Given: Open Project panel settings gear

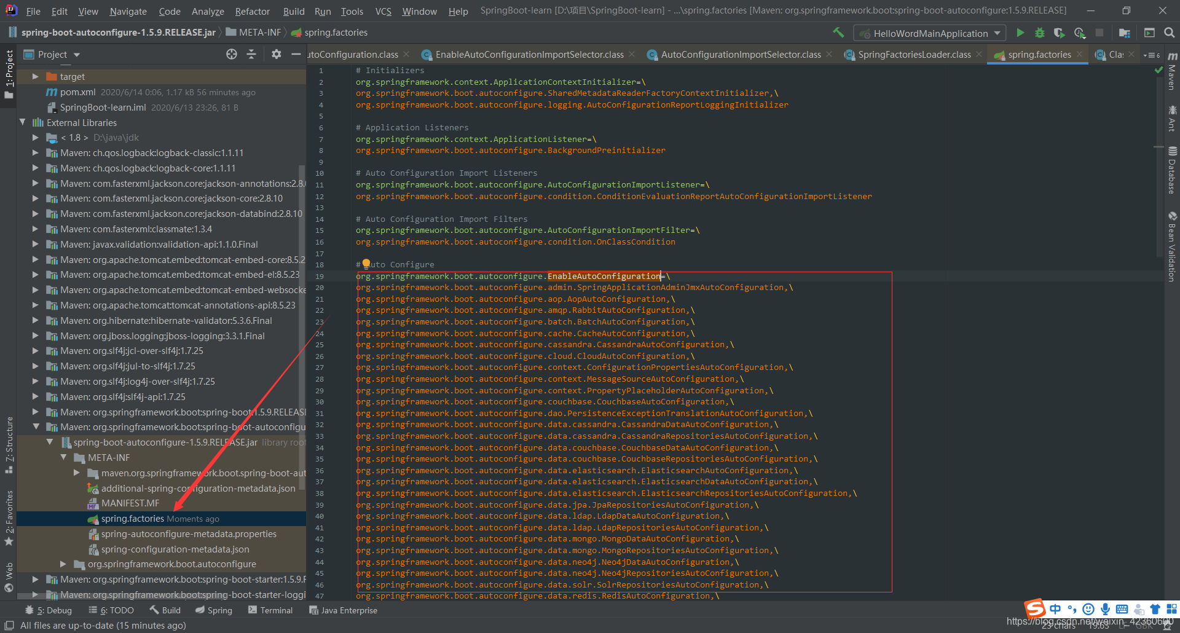Looking at the screenshot, I should coord(276,54).
